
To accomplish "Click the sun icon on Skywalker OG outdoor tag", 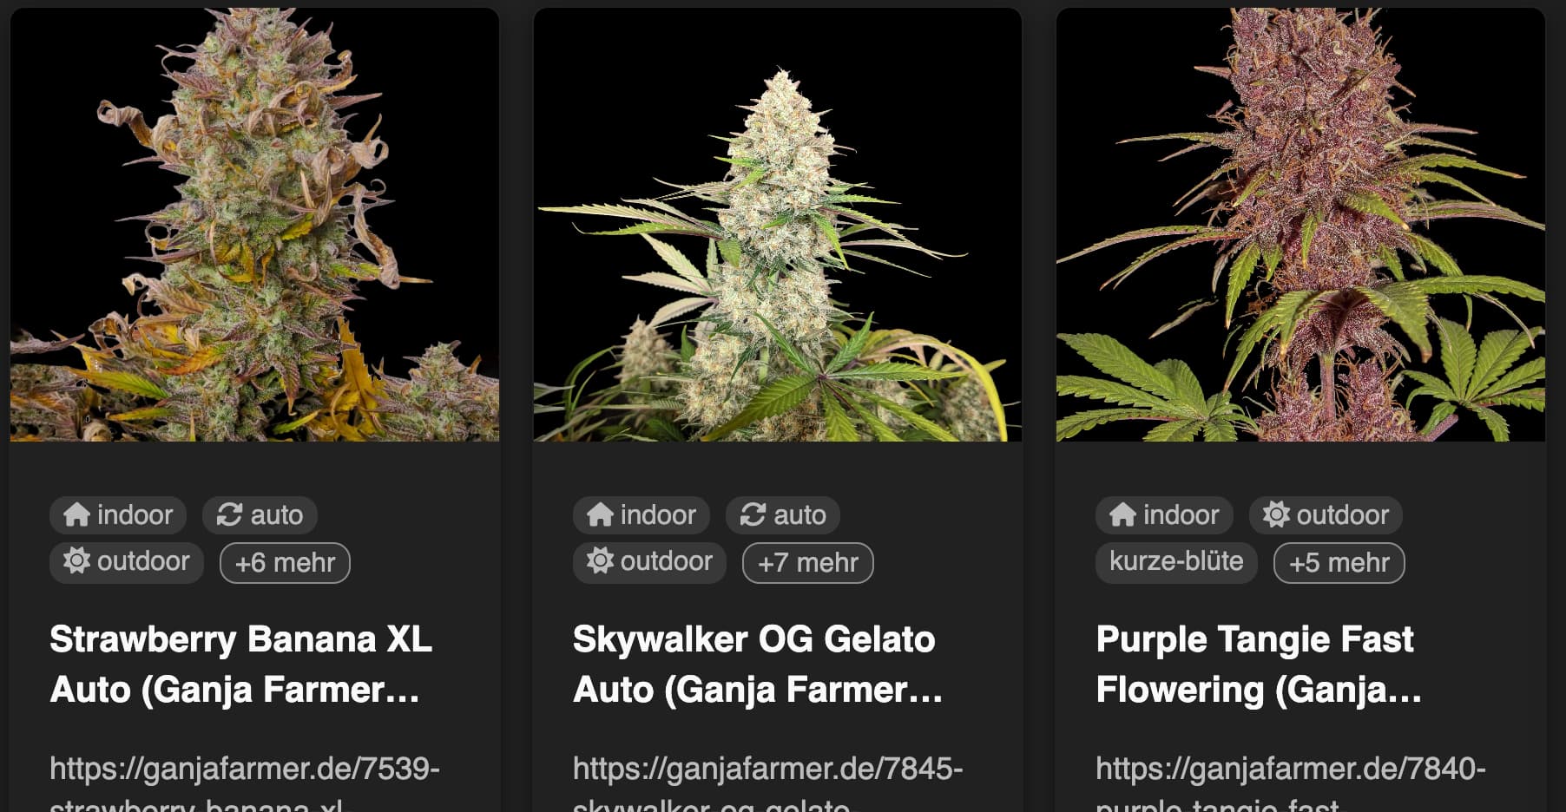I will 600,560.
